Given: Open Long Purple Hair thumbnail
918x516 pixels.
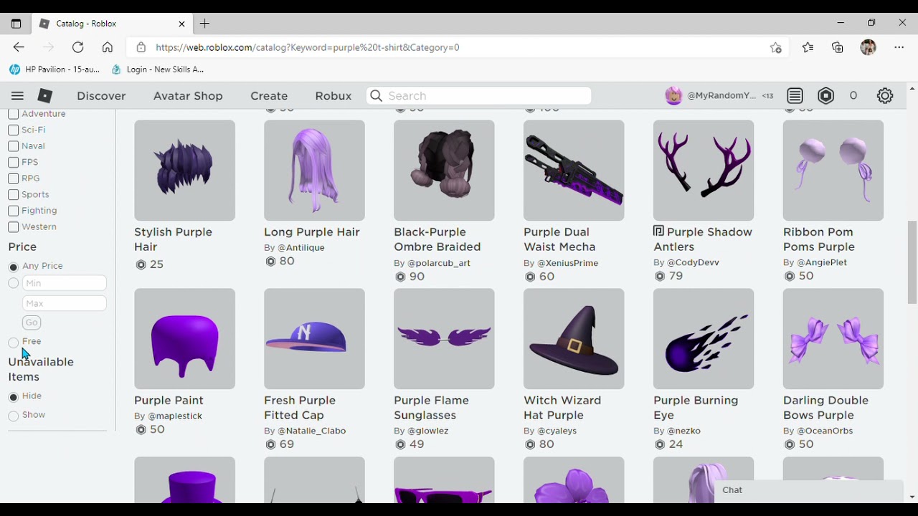Looking at the screenshot, I should pos(314,171).
